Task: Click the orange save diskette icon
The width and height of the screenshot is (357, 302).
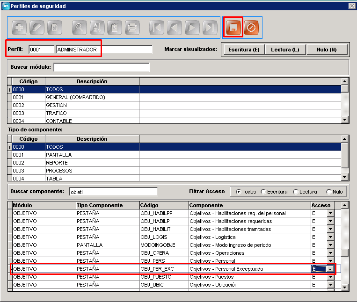Action: [x=233, y=28]
